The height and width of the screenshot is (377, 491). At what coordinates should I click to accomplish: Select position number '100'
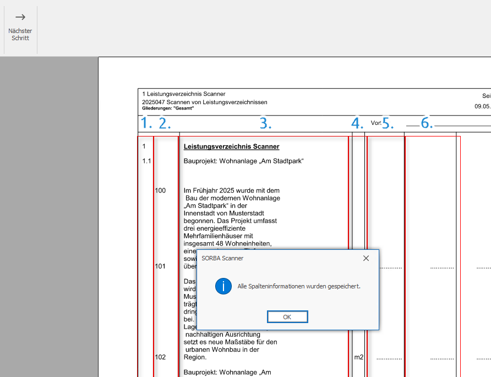click(x=160, y=190)
